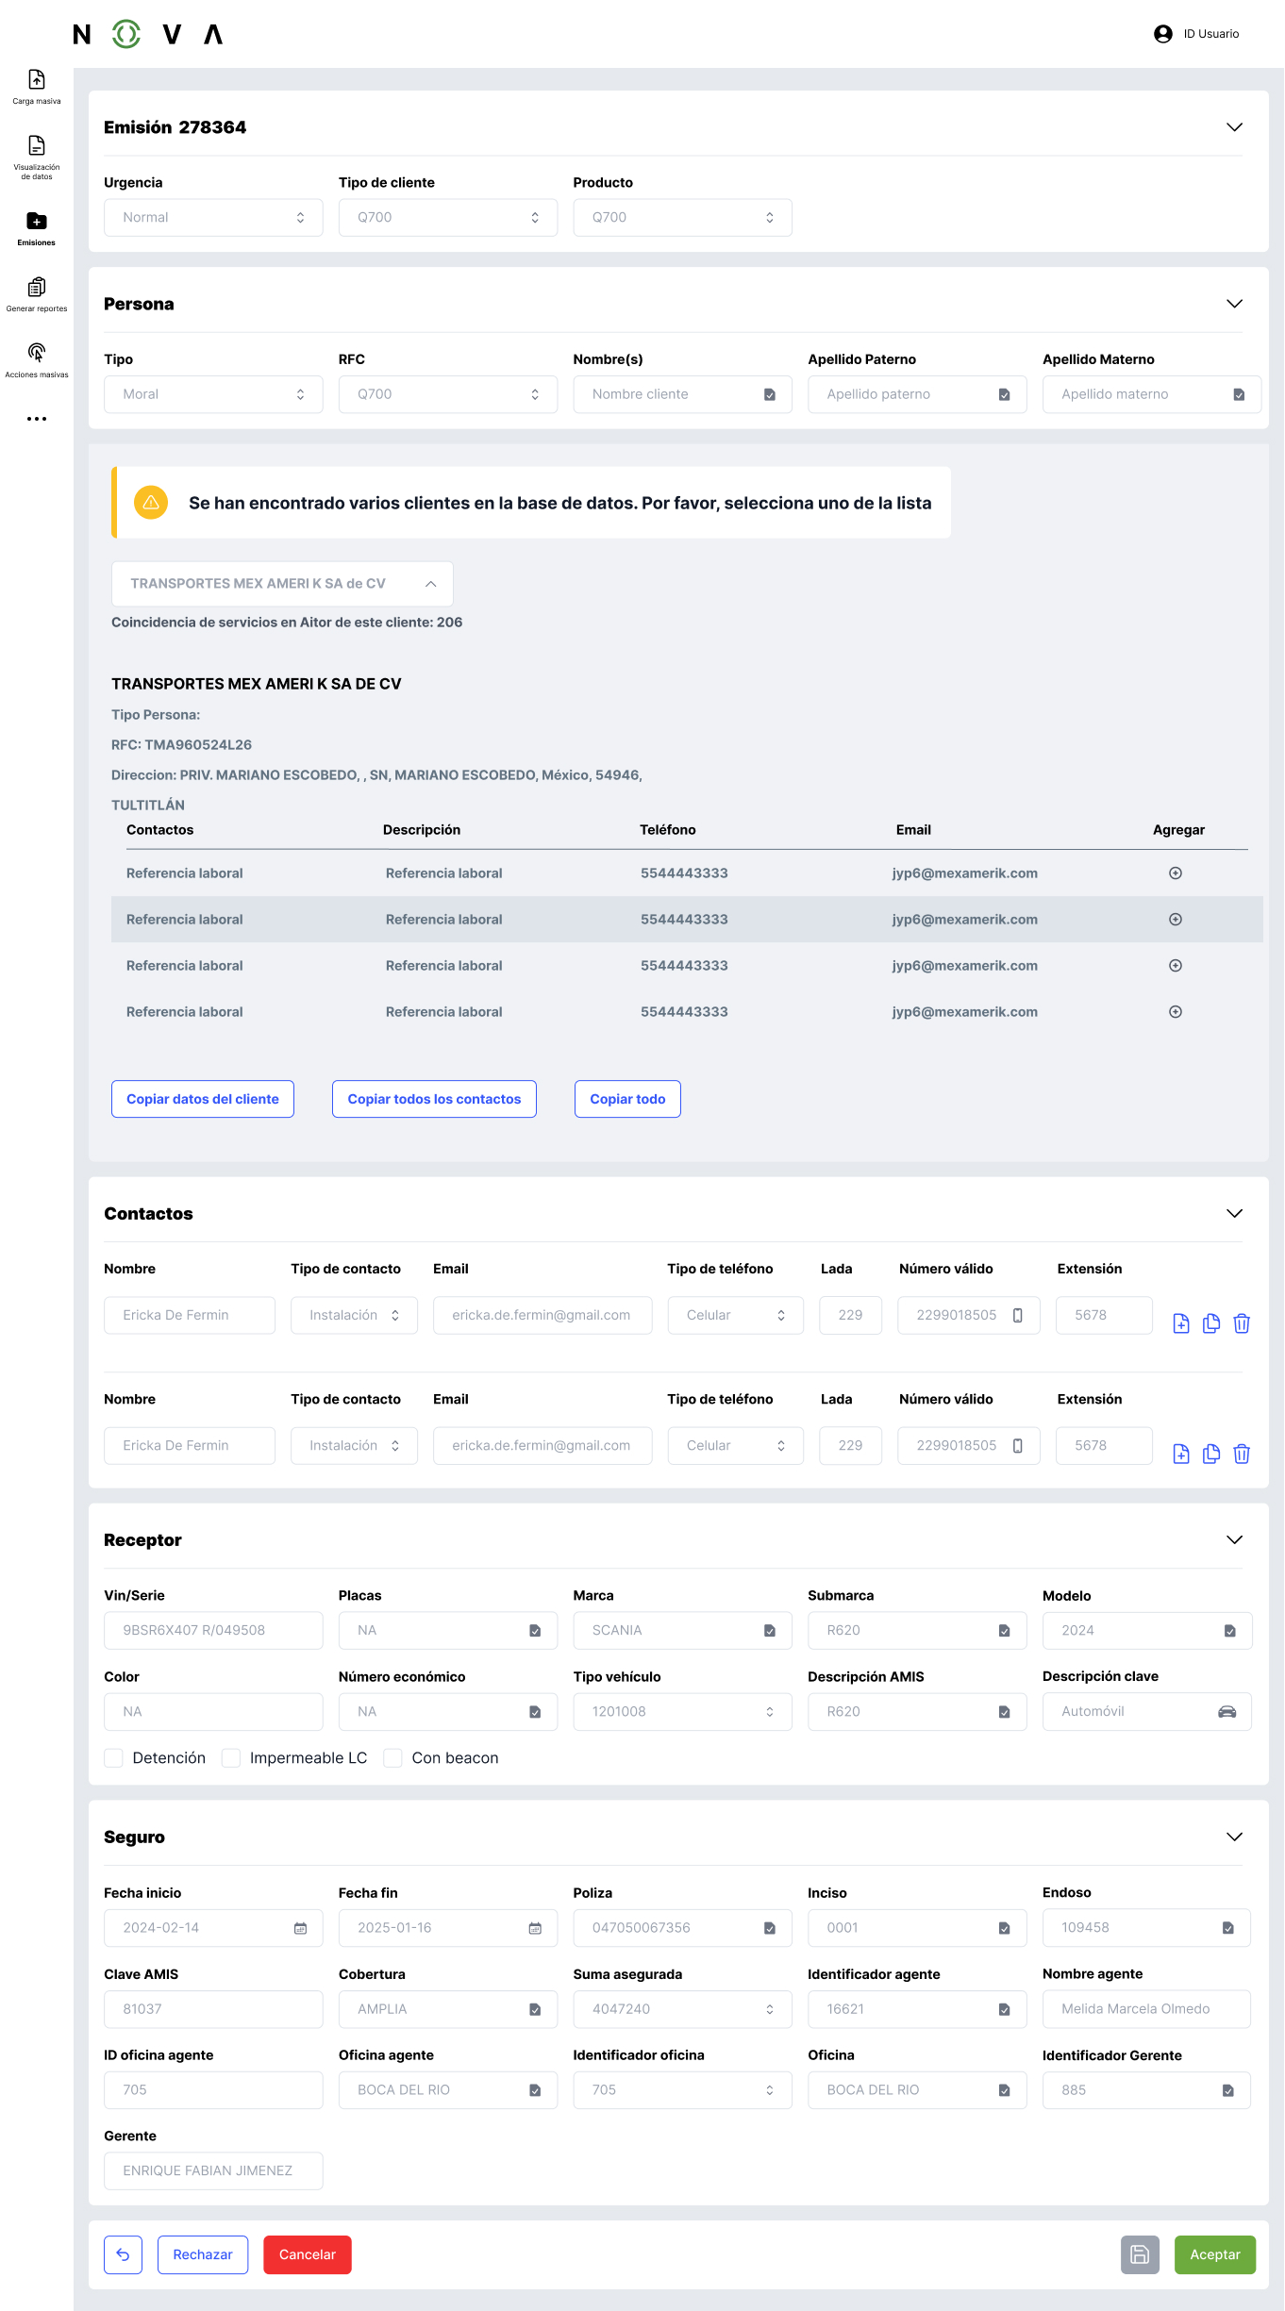This screenshot has width=1285, height=2311.
Task: Click the yellow warning alert icon
Action: pyautogui.click(x=151, y=503)
